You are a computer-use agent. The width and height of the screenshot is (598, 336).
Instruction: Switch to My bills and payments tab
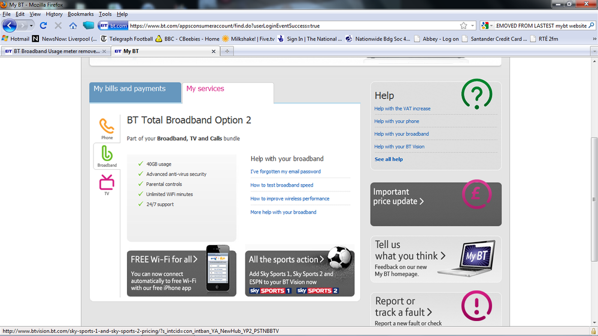pyautogui.click(x=135, y=92)
